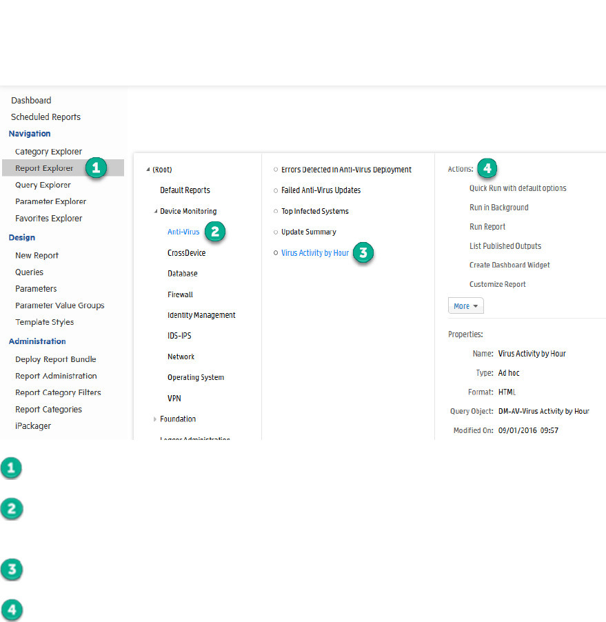Click the green callout badge beside Anti-Virus
Image resolution: width=606 pixels, height=622 pixels.
pos(215,232)
